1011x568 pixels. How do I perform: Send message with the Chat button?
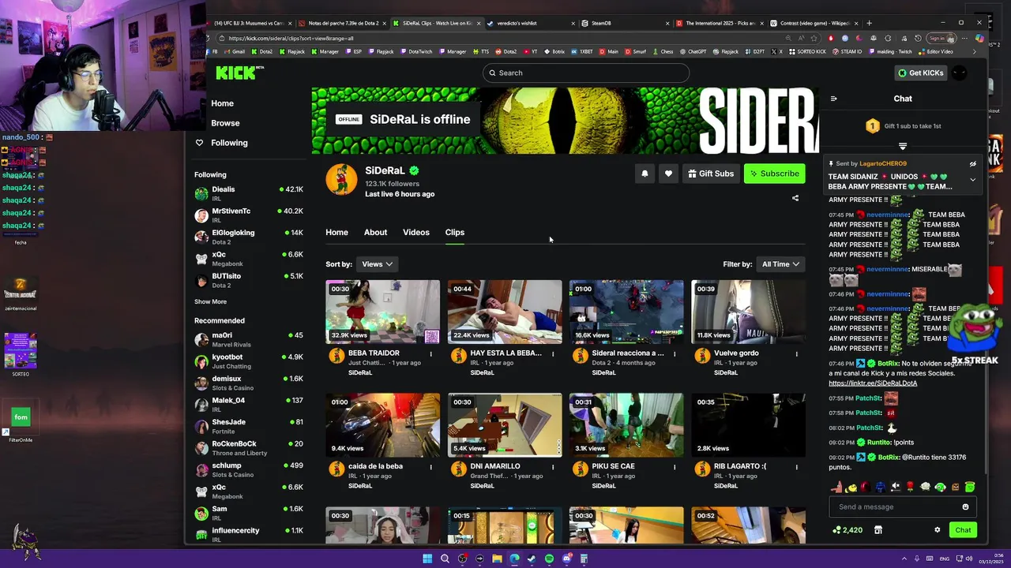point(963,530)
